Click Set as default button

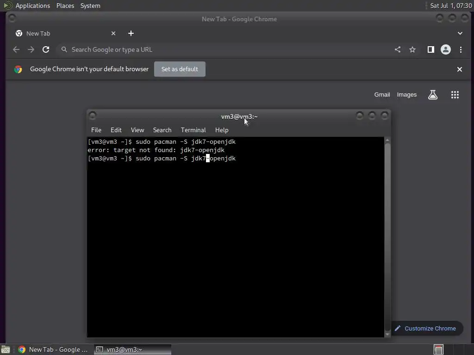tap(180, 69)
